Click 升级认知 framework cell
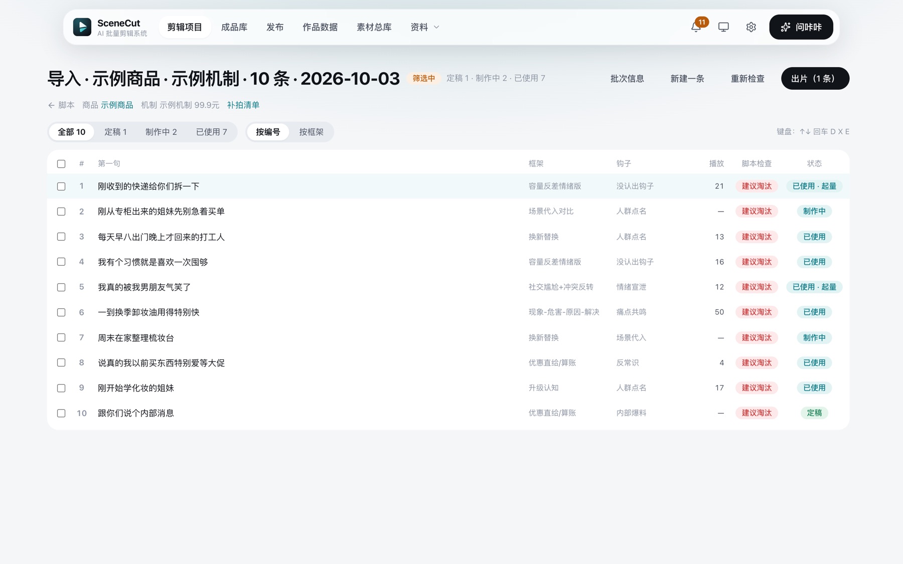Viewport: 903px width, 564px height. [543, 388]
